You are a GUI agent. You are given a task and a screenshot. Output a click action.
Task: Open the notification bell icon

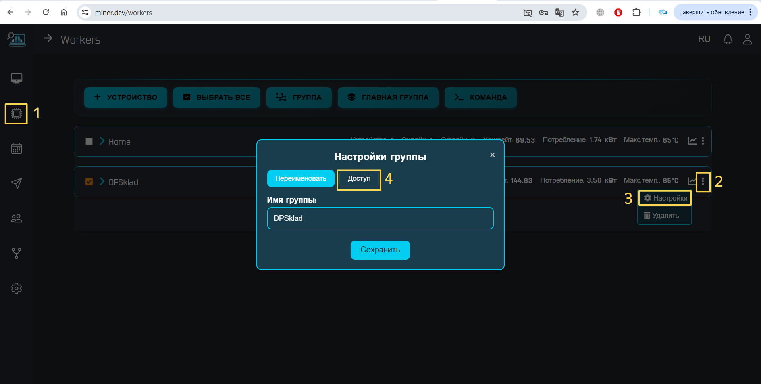[728, 39]
